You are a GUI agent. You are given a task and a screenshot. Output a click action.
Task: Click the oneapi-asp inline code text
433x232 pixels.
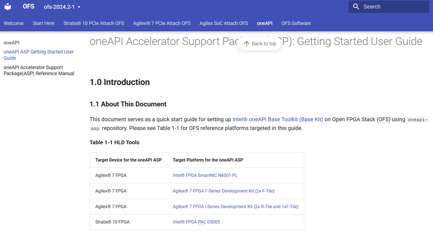[x=417, y=119]
